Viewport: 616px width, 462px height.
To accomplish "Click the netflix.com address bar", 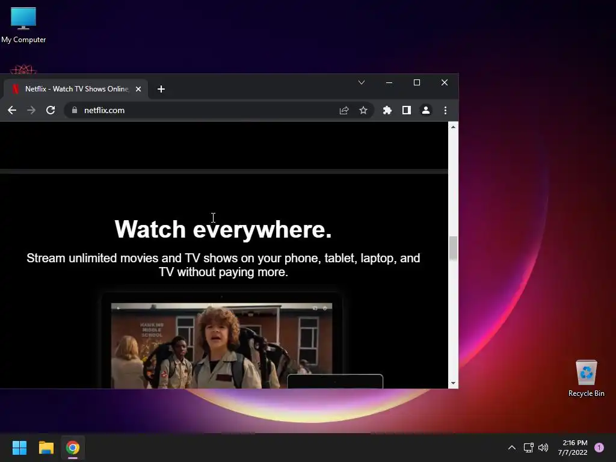I will pyautogui.click(x=219, y=111).
